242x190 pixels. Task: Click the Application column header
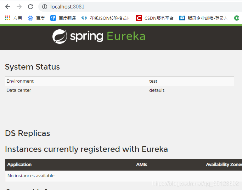(19, 165)
